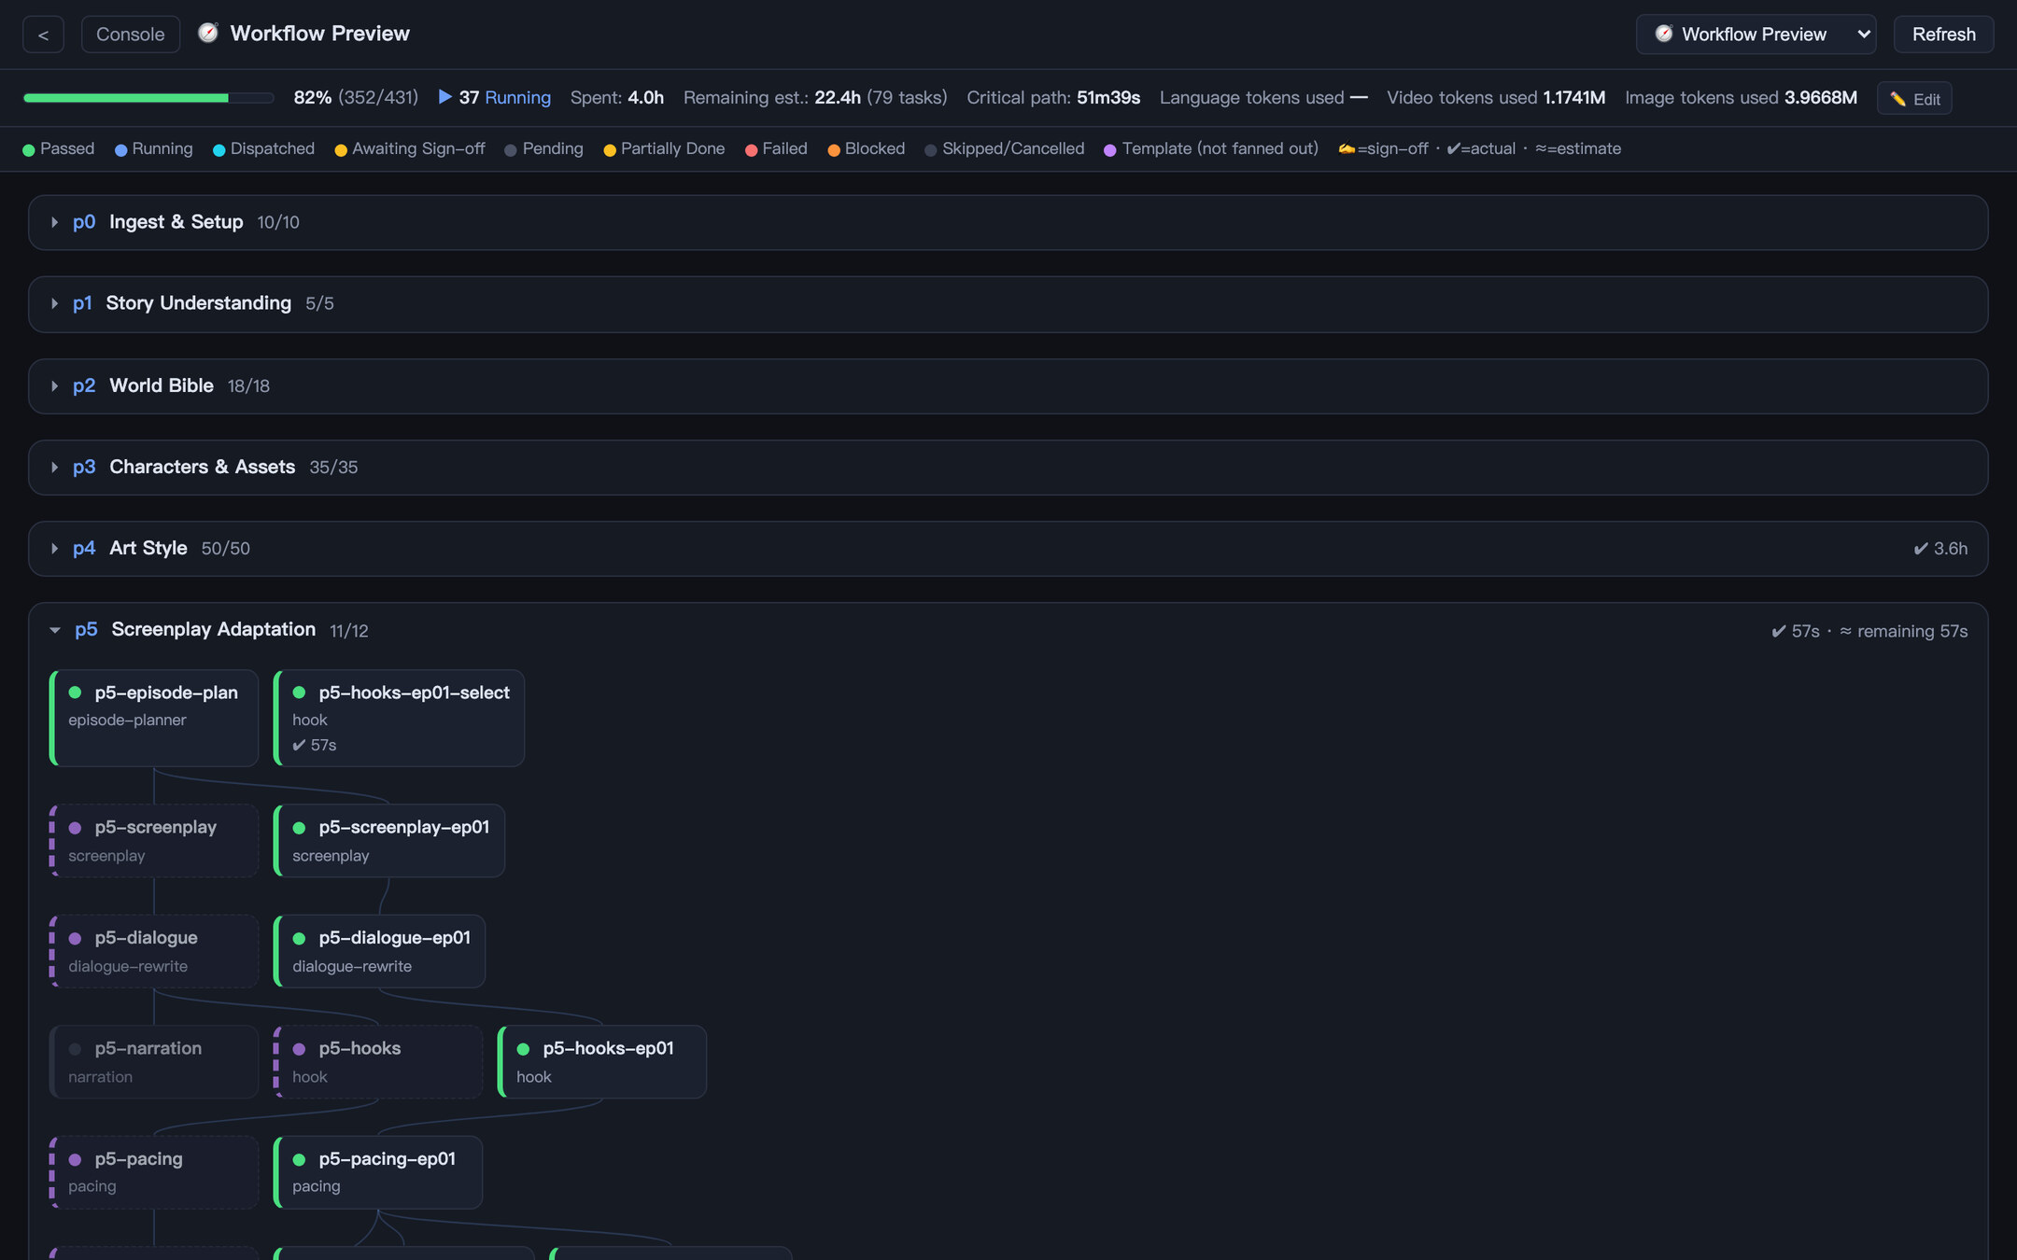
Task: Click the cyan Dispatched legend dot
Action: click(x=219, y=150)
